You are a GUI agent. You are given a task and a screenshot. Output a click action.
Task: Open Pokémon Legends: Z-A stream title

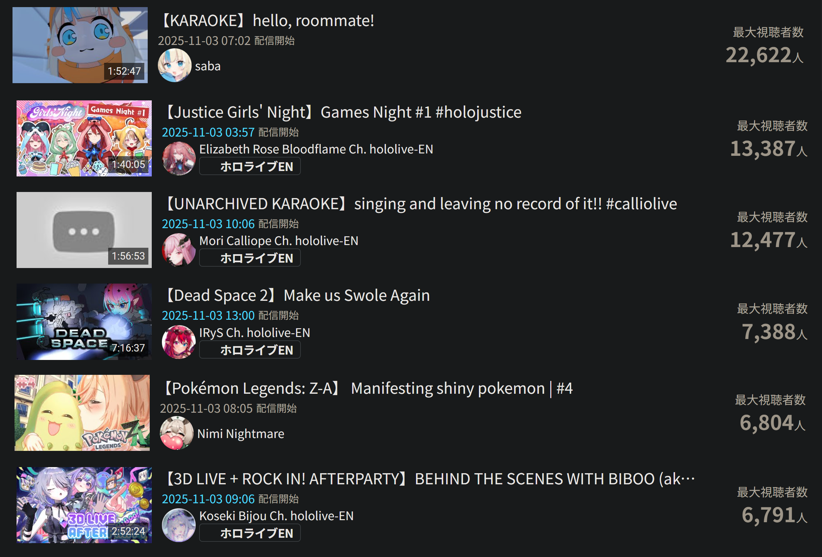coord(366,388)
